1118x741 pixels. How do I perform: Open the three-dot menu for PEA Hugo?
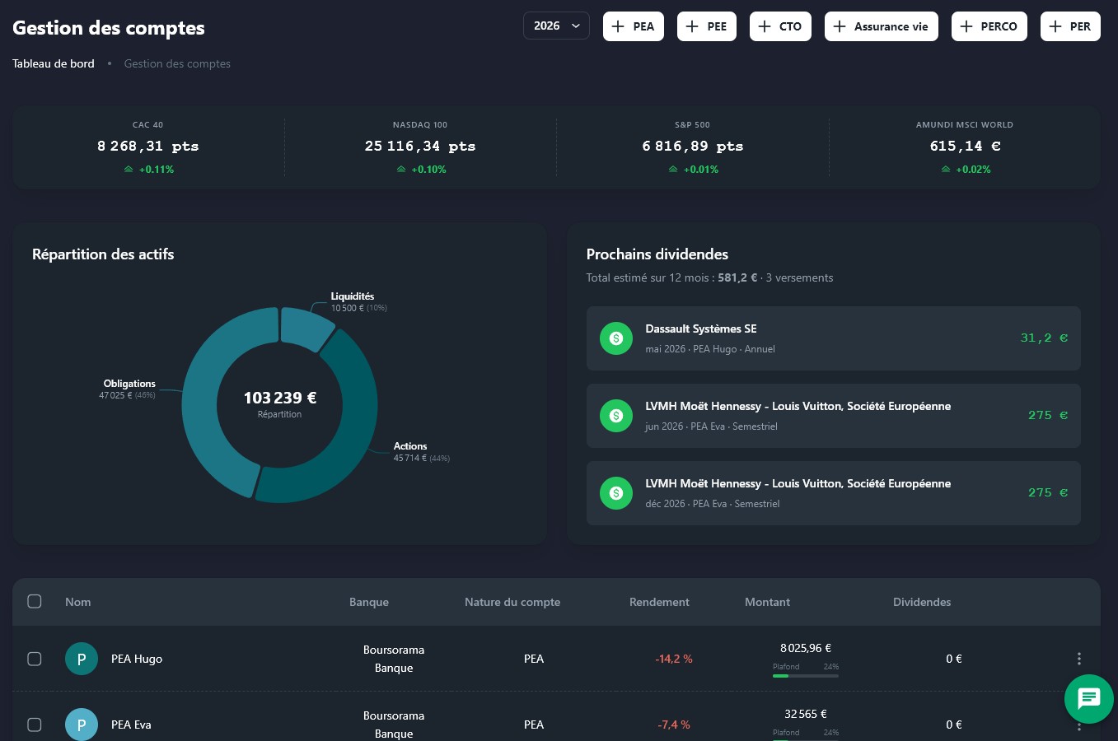click(x=1078, y=659)
